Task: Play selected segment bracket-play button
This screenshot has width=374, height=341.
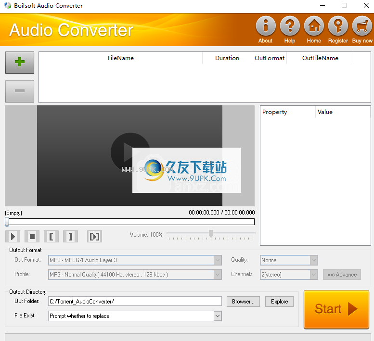Action: [x=94, y=236]
